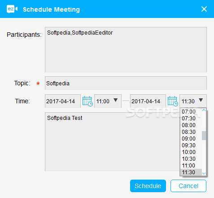Viewport: 214px width, 198px height.
Task: Click the time list scrollbar thumb
Action: pyautogui.click(x=204, y=136)
